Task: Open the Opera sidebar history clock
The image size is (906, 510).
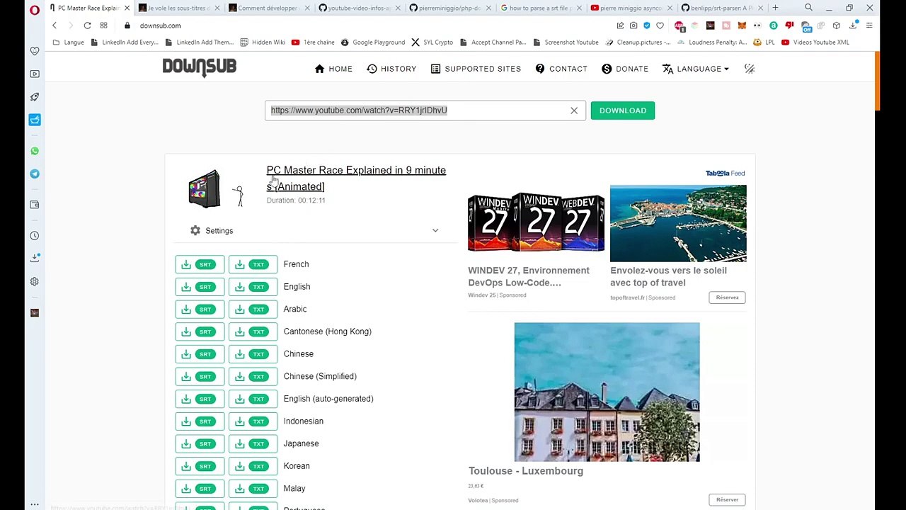Action: (35, 236)
